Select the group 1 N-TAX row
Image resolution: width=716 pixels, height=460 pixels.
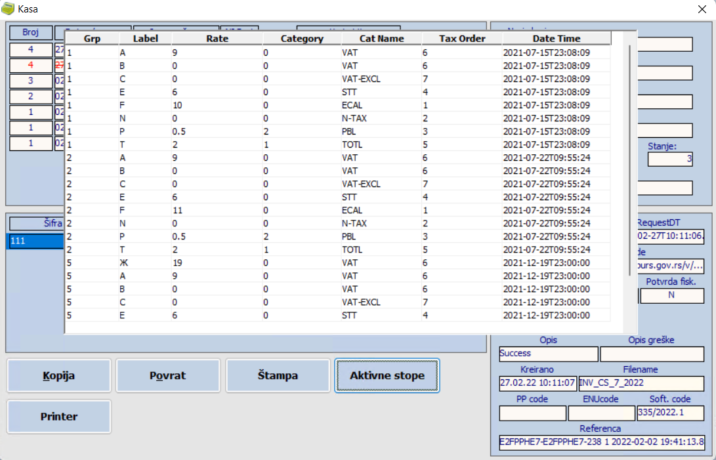(x=338, y=118)
